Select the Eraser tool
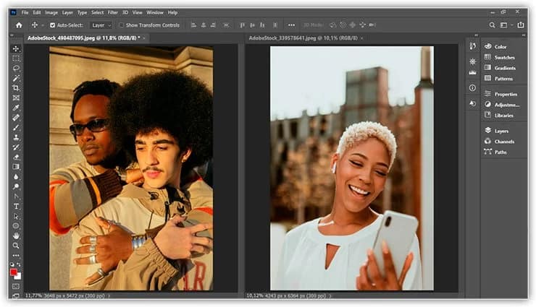 coord(16,157)
